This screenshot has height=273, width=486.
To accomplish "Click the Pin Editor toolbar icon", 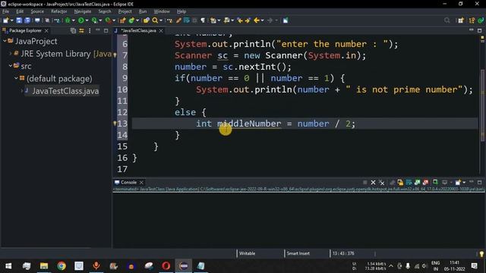I will [286, 20].
